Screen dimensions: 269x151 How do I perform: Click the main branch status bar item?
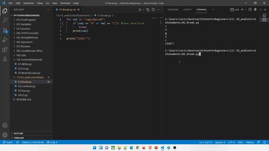point(8,142)
